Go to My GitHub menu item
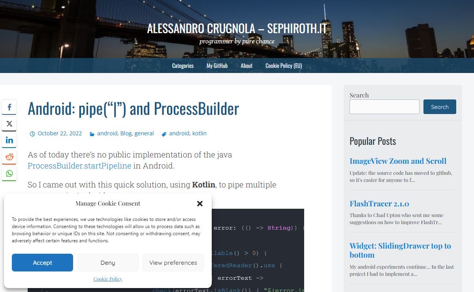This screenshot has height=292, width=474. pyautogui.click(x=217, y=66)
